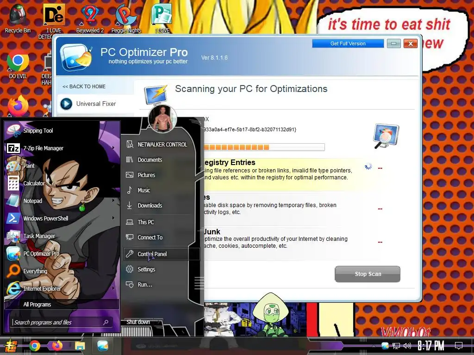Screen dimensions: 474x355
Task: Open the Firefox desktop icon
Action: click(18, 106)
